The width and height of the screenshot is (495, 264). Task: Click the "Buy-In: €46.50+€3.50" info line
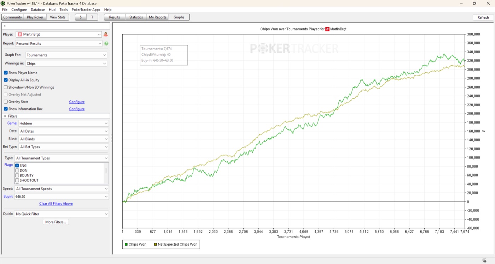pos(157,60)
